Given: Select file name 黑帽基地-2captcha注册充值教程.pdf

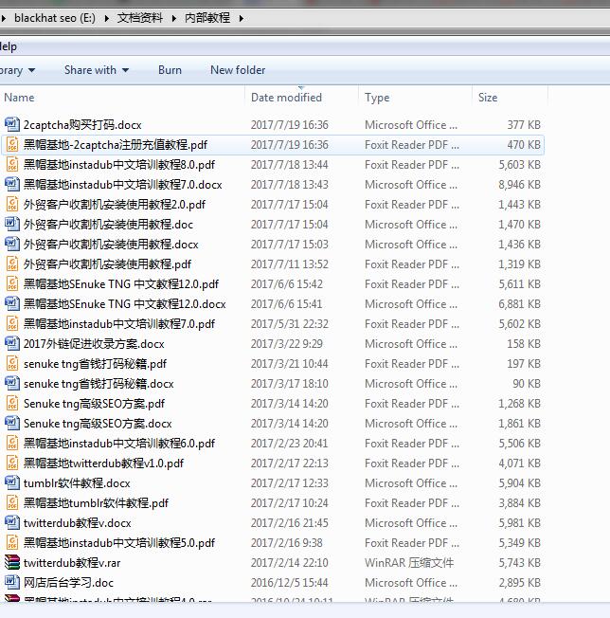Looking at the screenshot, I should tap(116, 145).
